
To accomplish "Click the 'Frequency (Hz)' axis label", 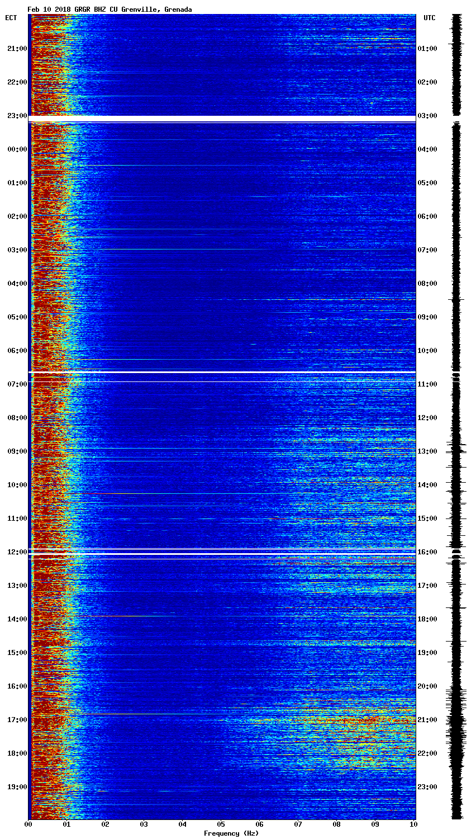I will point(231,833).
